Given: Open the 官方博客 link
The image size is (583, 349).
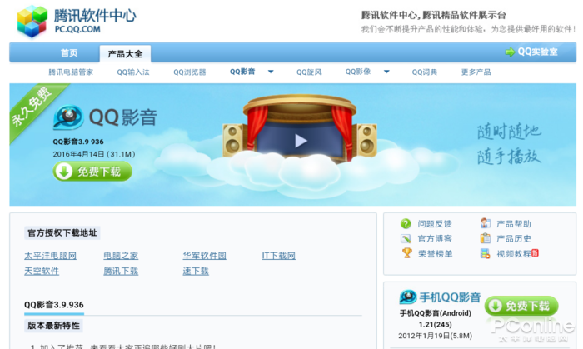Looking at the screenshot, I should pyautogui.click(x=435, y=238).
